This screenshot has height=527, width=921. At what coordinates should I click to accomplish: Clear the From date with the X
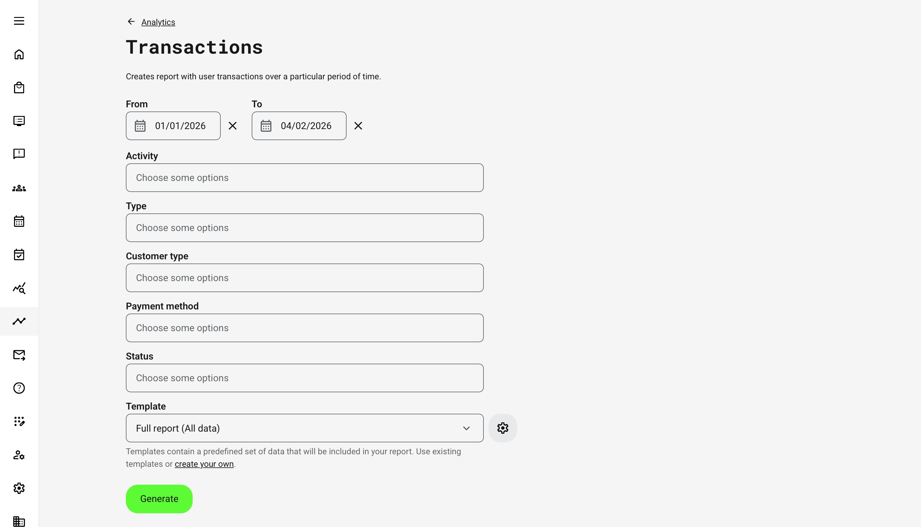tap(233, 125)
